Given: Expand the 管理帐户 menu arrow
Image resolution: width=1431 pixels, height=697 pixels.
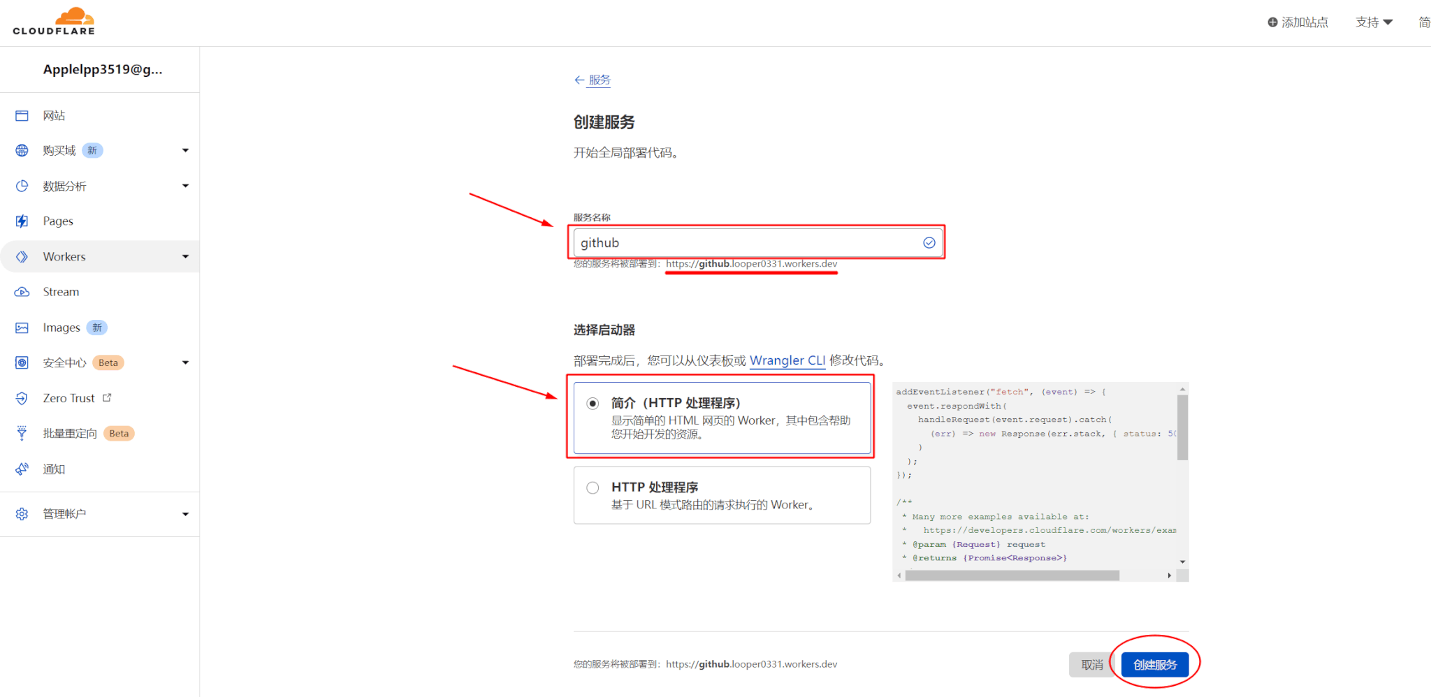Looking at the screenshot, I should point(185,514).
